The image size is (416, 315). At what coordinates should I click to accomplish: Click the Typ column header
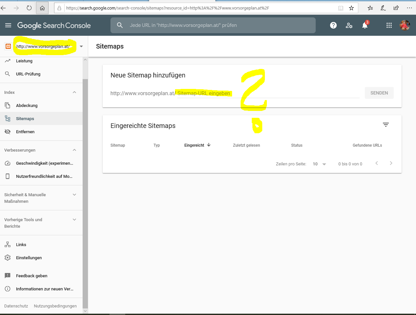pyautogui.click(x=157, y=145)
